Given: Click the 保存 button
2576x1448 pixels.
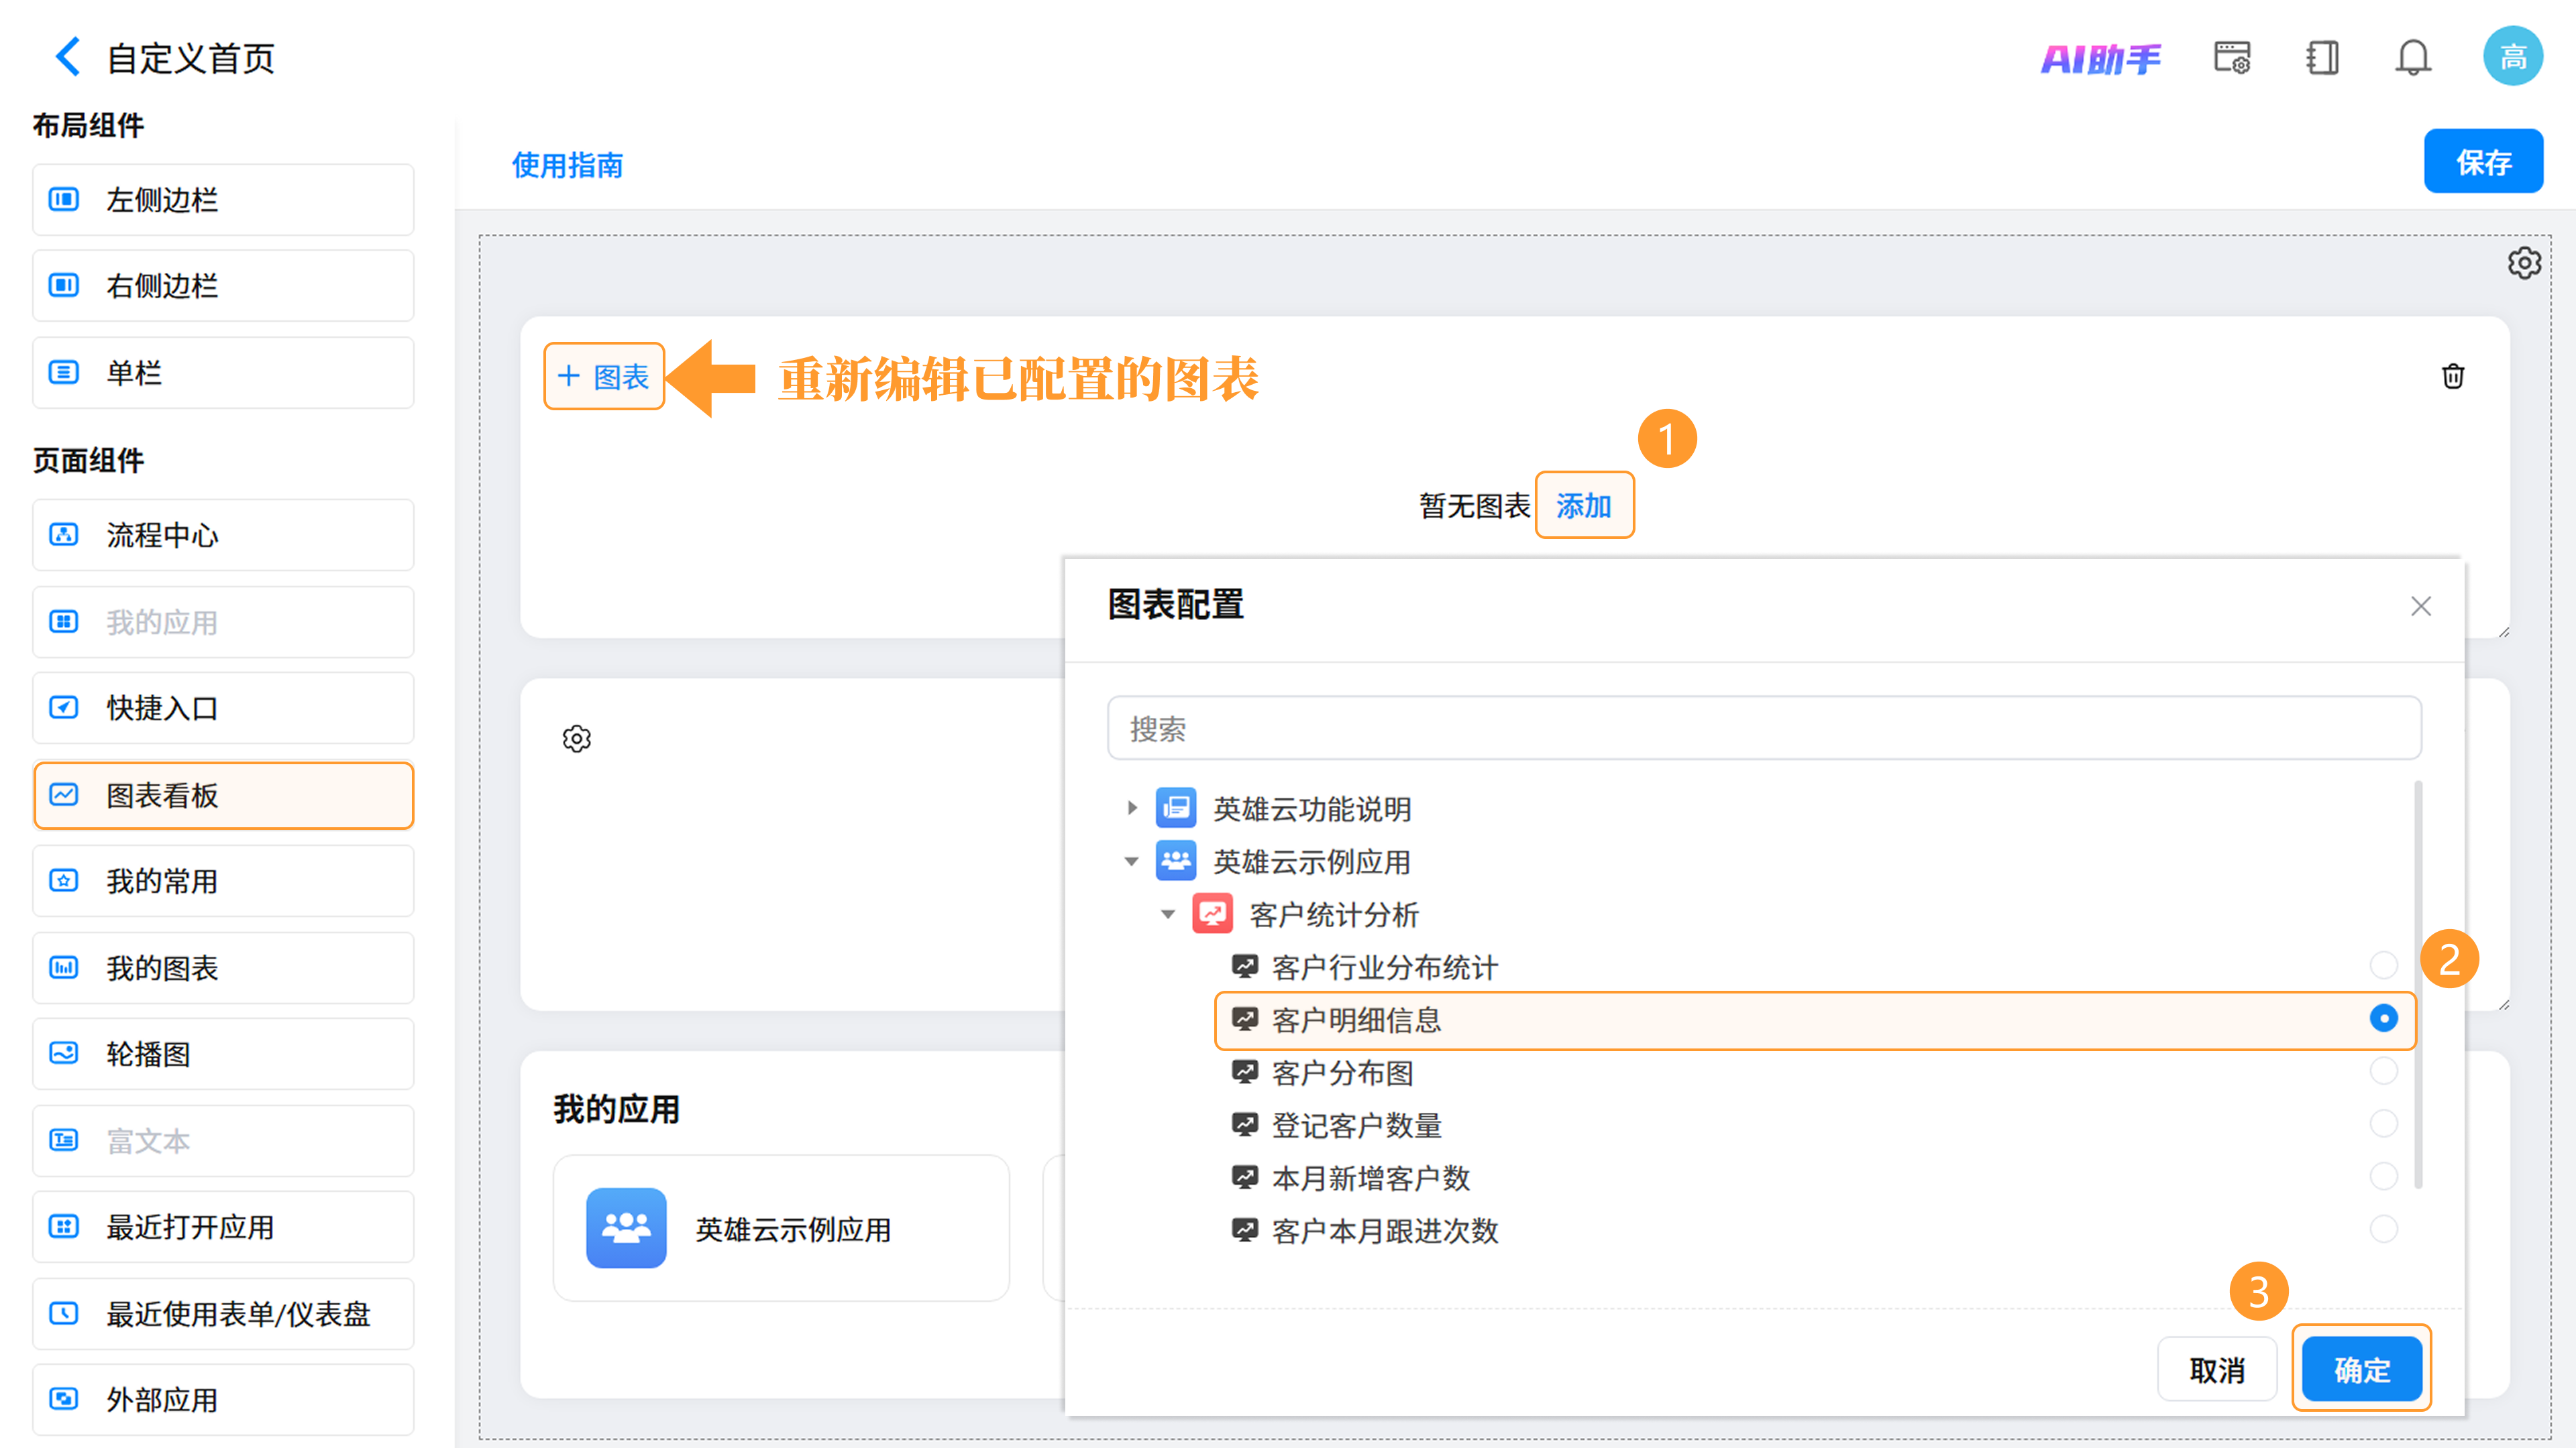Looking at the screenshot, I should click(2483, 161).
